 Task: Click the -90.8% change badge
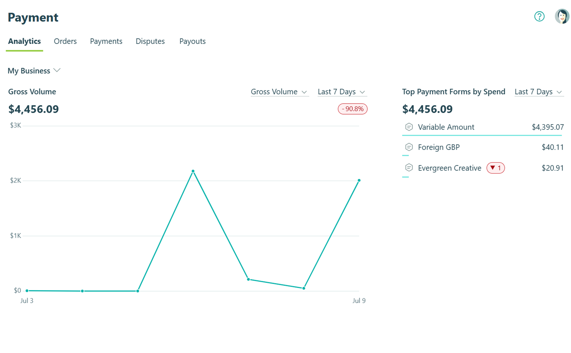click(352, 109)
